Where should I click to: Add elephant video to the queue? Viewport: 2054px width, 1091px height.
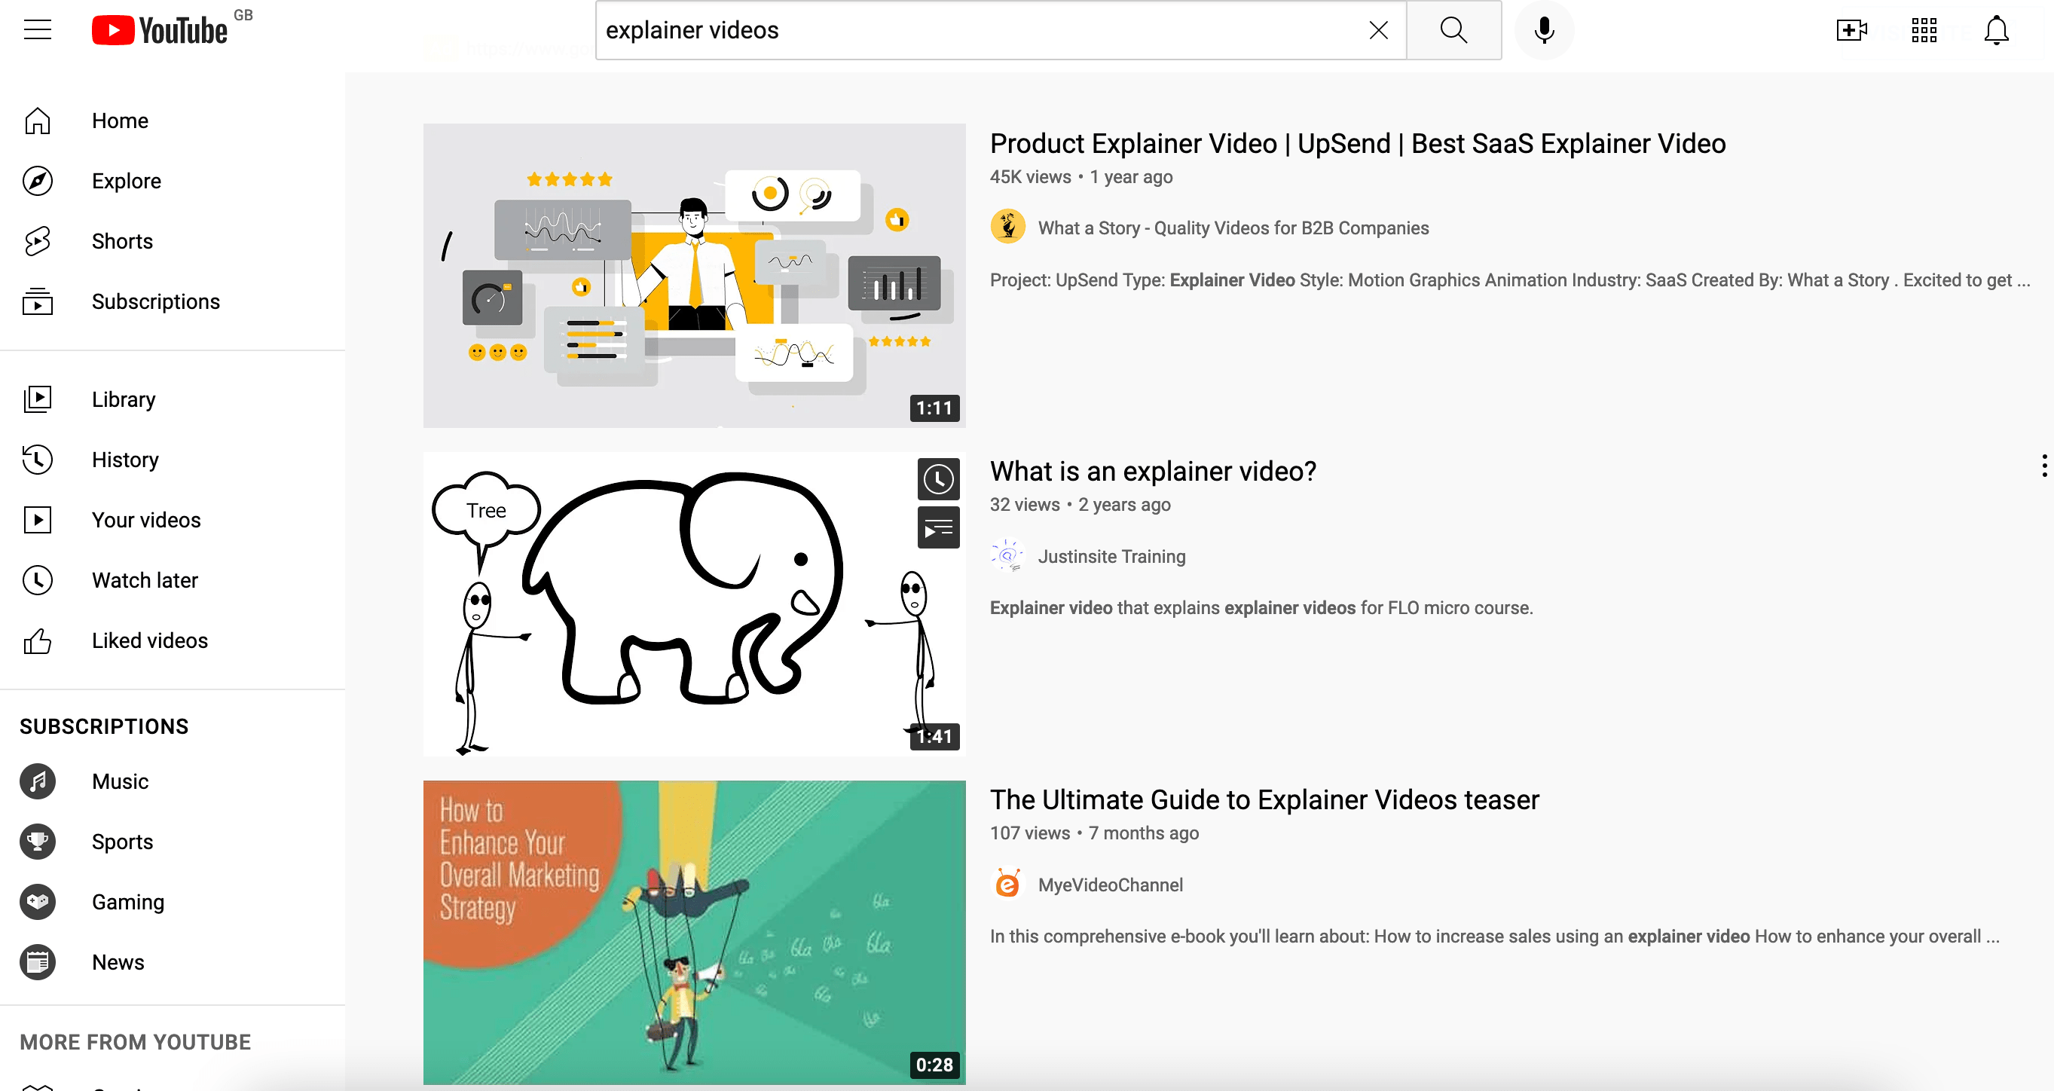point(937,528)
